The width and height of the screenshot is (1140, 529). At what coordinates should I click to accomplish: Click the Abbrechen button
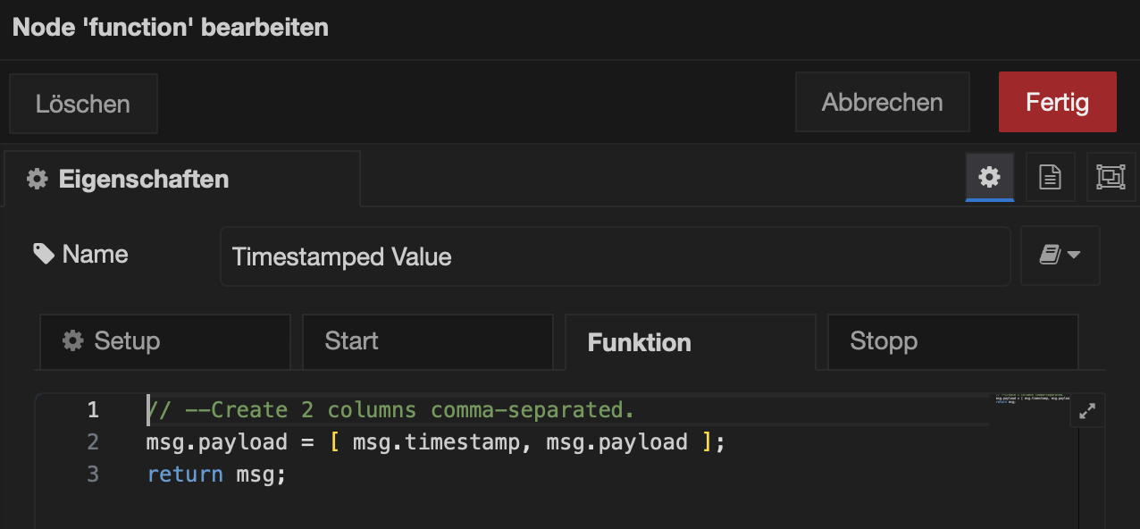[x=882, y=103]
